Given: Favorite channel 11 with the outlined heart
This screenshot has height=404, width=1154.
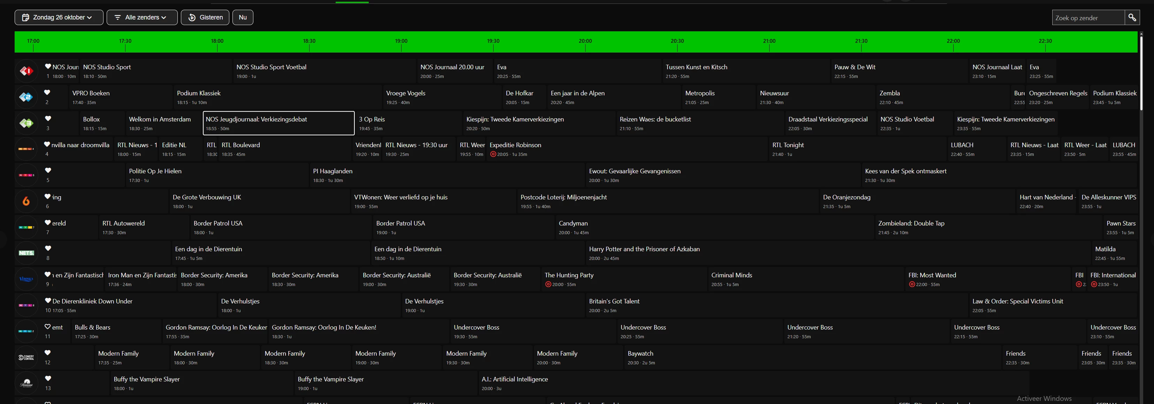Looking at the screenshot, I should point(47,327).
